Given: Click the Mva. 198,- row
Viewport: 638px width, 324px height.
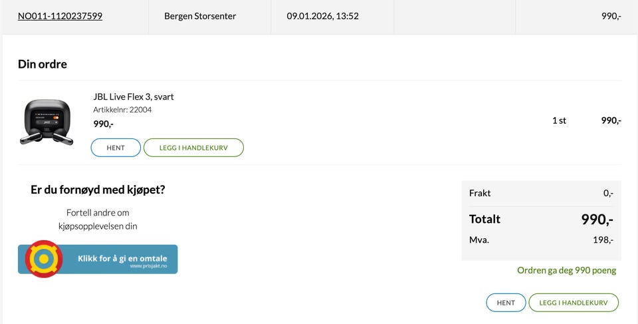Looking at the screenshot, I should point(541,240).
